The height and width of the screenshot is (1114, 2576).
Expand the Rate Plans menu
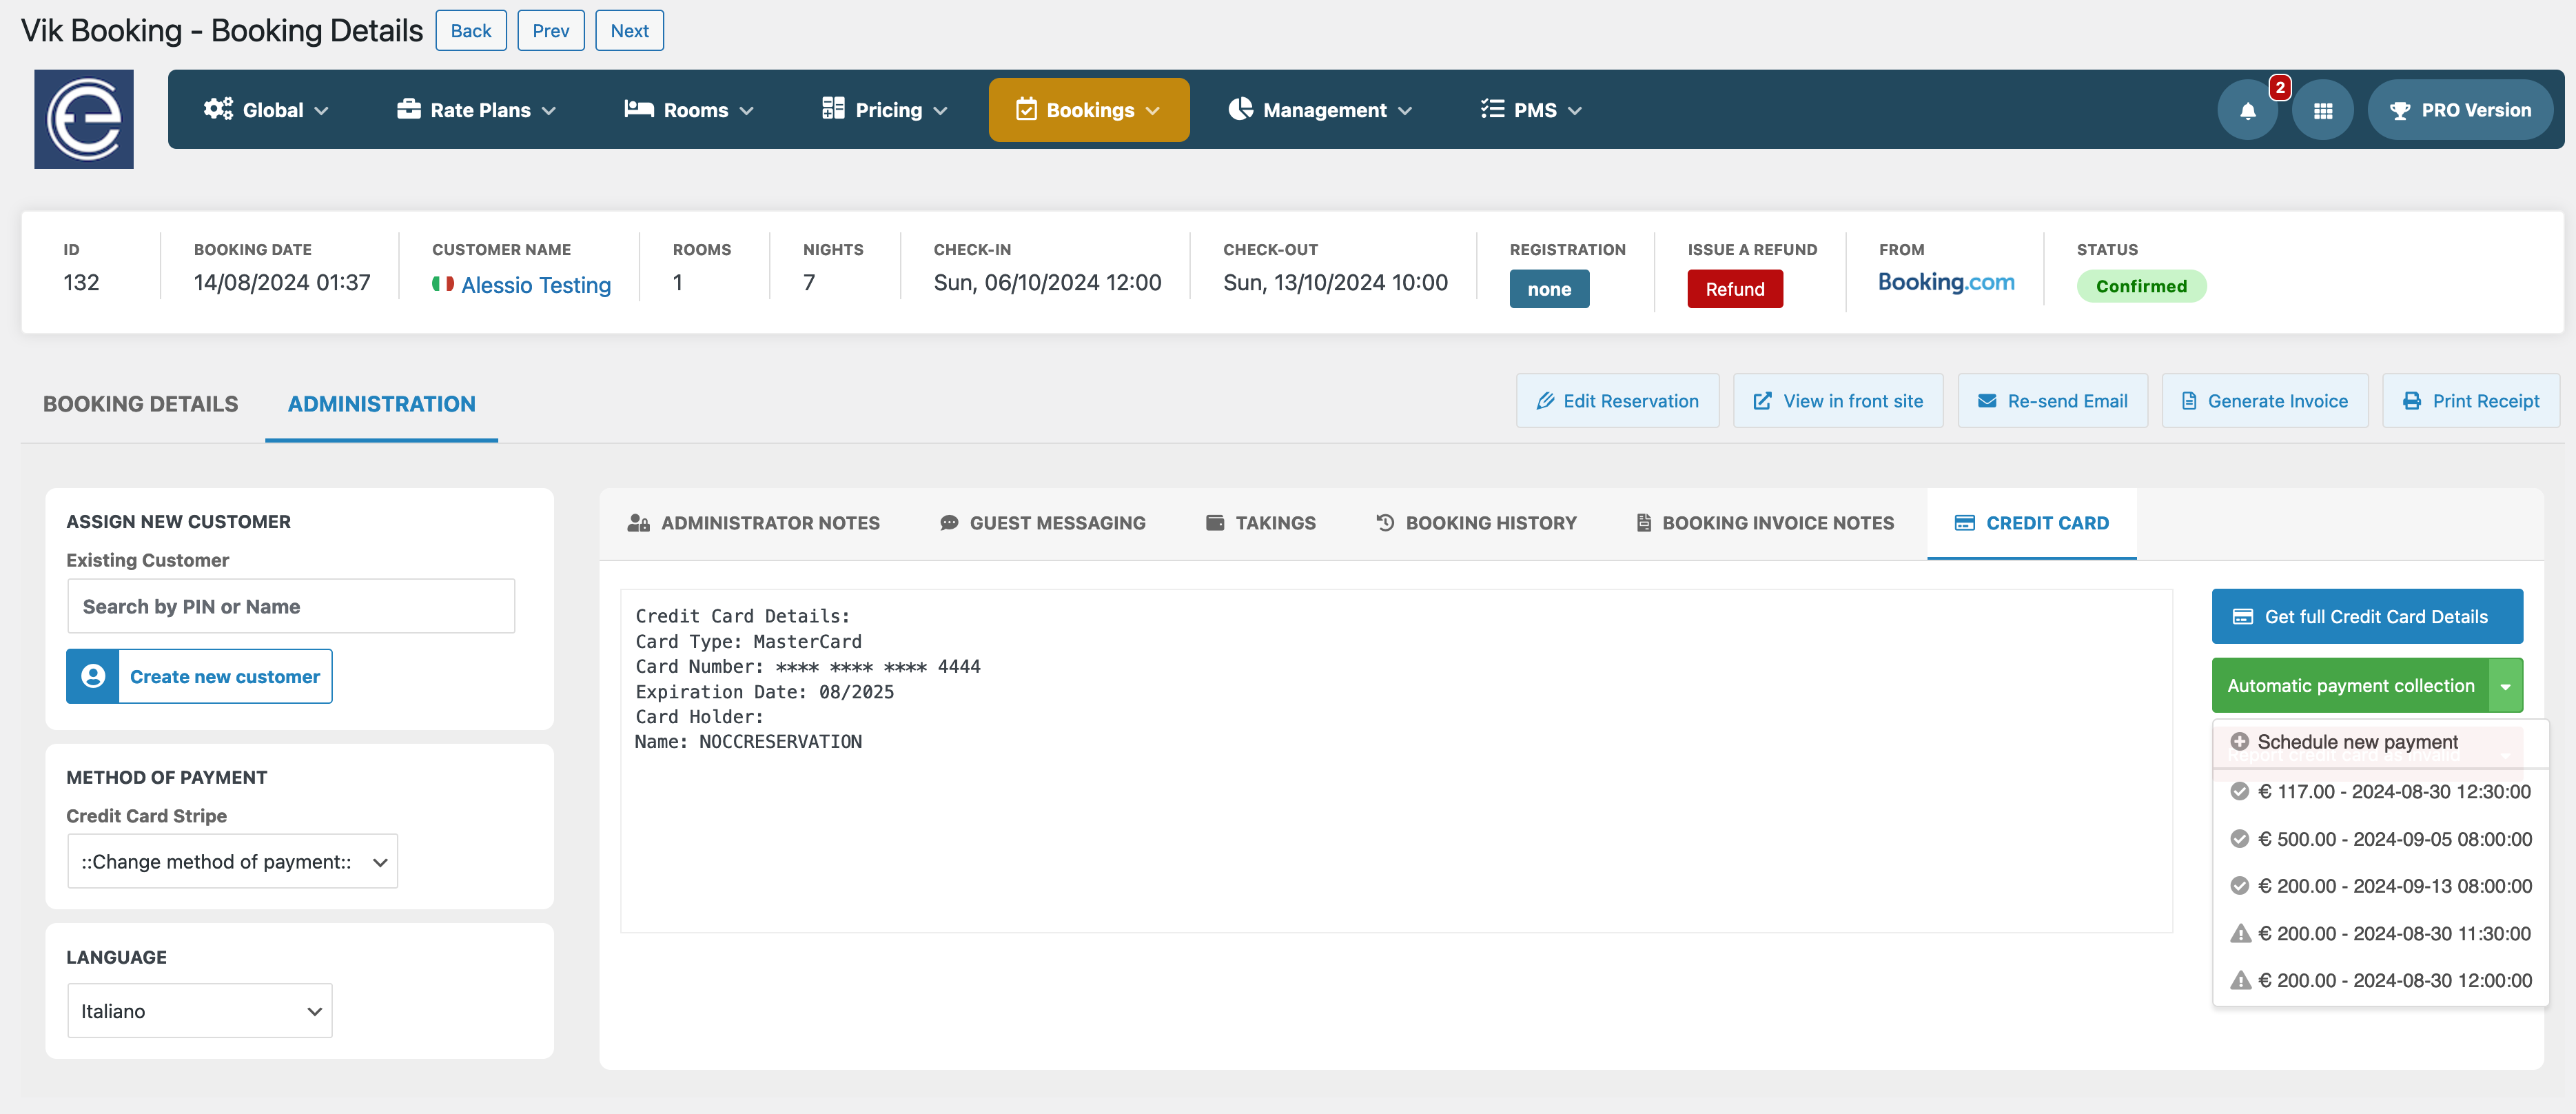coord(476,110)
